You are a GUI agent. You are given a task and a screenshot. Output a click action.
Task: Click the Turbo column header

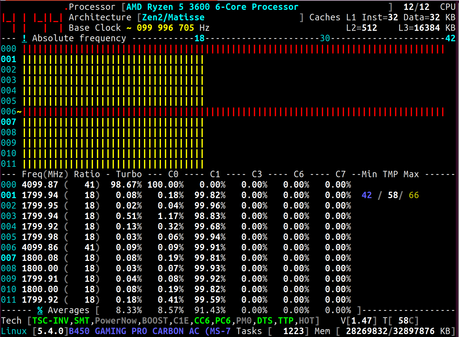pyautogui.click(x=129, y=174)
